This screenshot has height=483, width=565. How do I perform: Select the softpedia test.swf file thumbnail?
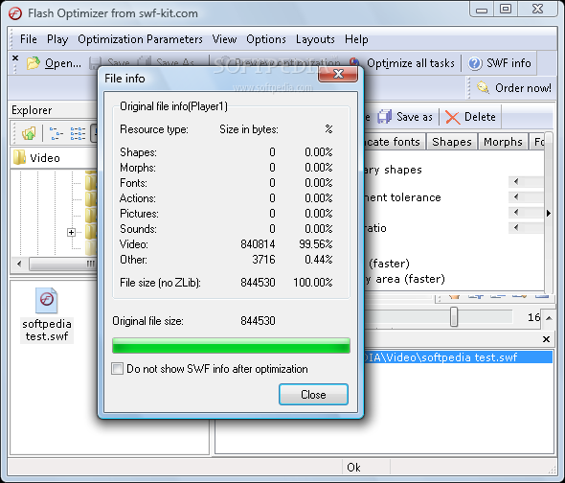point(47,301)
